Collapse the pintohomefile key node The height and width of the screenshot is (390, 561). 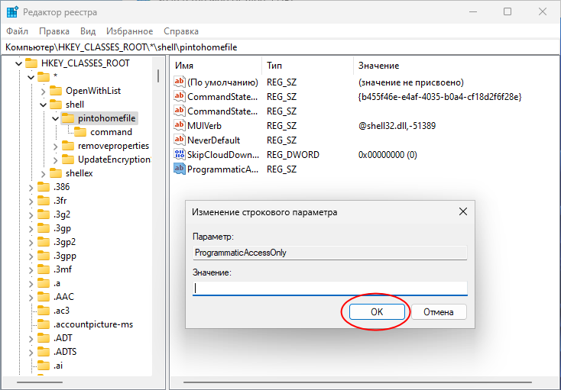click(x=55, y=118)
